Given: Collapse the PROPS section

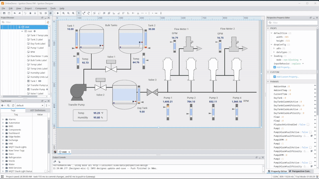Looking at the screenshot, I should click(x=268, y=28).
